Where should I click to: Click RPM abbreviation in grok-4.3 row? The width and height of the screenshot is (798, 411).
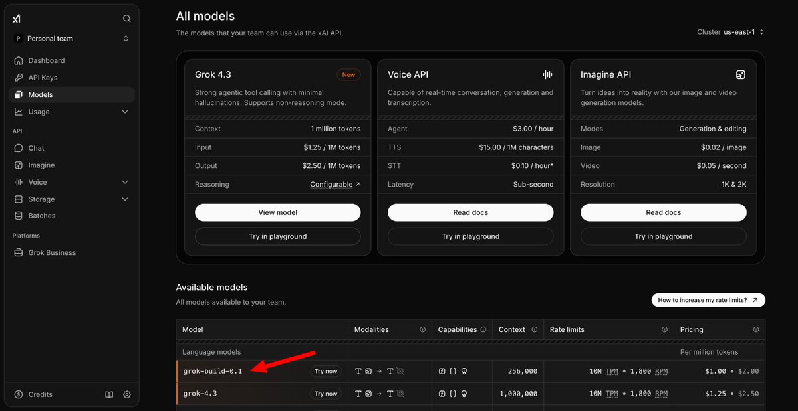click(661, 394)
